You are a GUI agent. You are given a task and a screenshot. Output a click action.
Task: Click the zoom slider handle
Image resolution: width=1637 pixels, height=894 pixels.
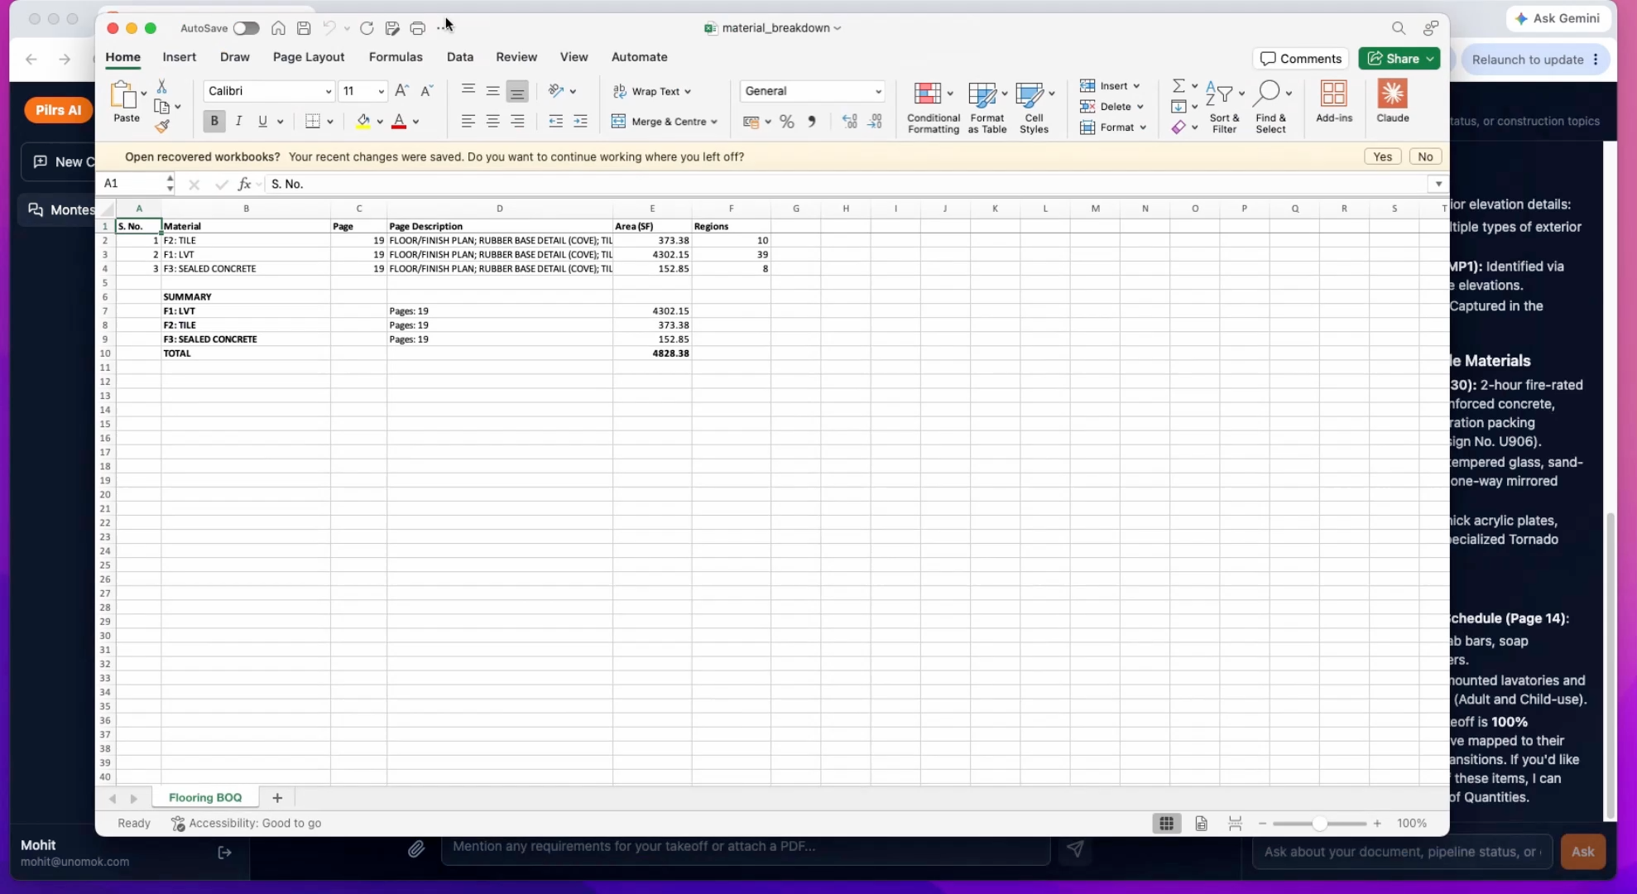(1319, 823)
